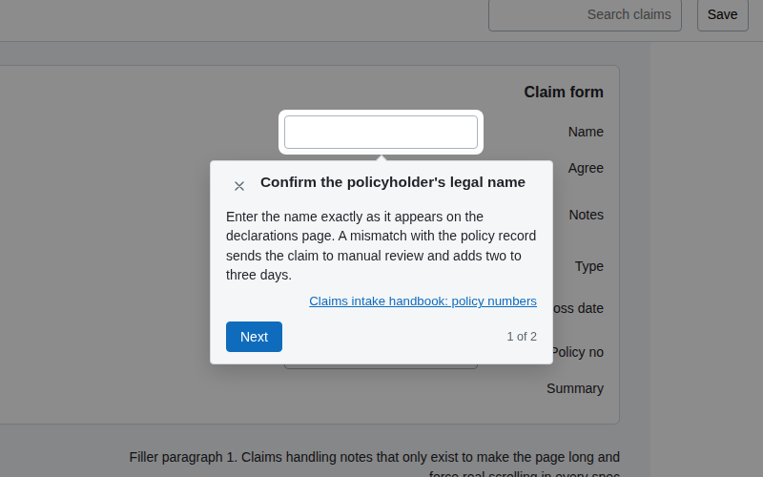Click the 1 of 2 step counter
Screen dimensions: 763x477
[522, 337]
